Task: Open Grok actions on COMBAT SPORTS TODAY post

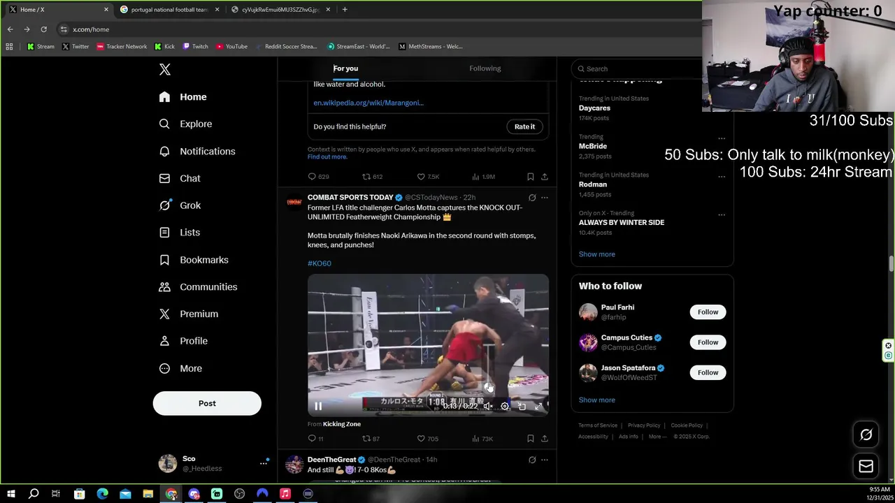Action: coord(532,198)
